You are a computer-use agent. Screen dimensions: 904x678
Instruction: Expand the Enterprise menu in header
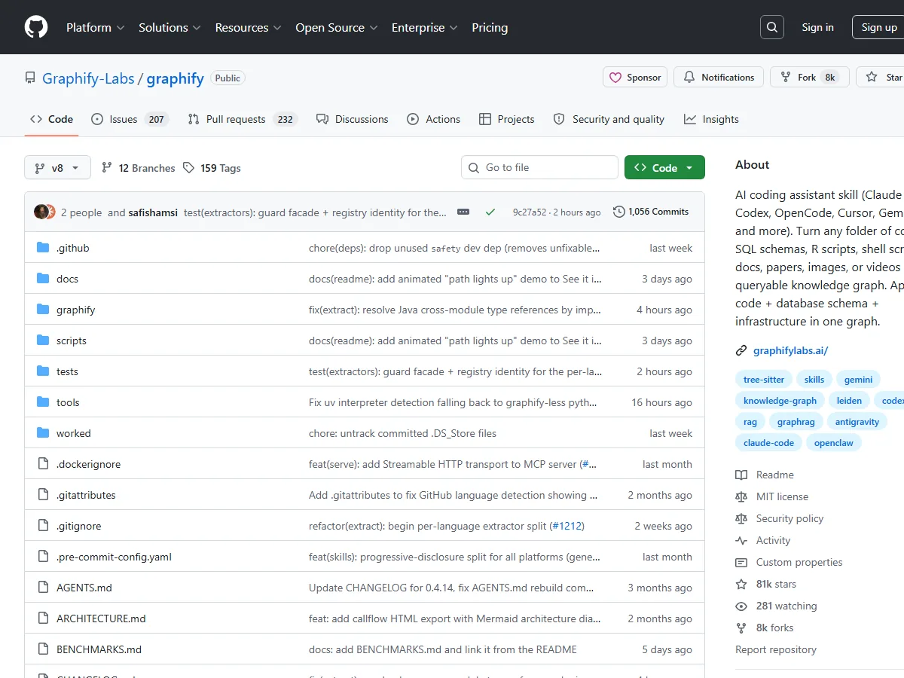click(424, 27)
